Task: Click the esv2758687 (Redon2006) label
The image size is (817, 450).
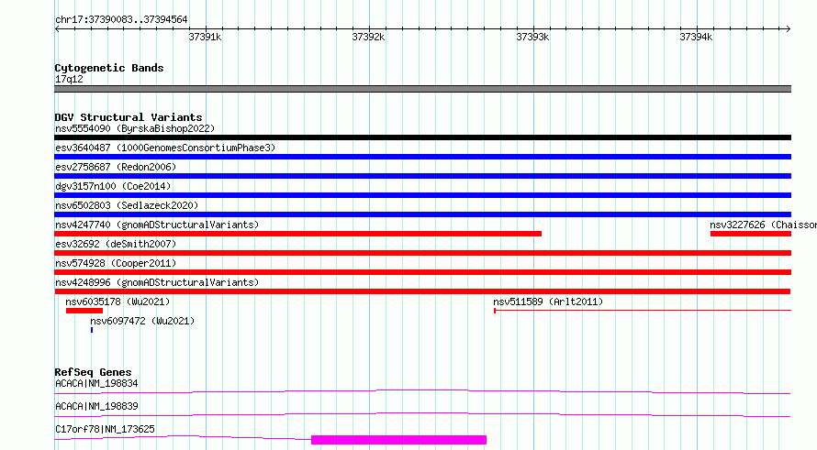Action: (x=116, y=167)
